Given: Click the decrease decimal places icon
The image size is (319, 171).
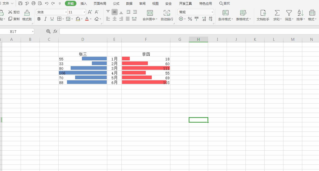Looking at the screenshot, I should [x=210, y=19].
